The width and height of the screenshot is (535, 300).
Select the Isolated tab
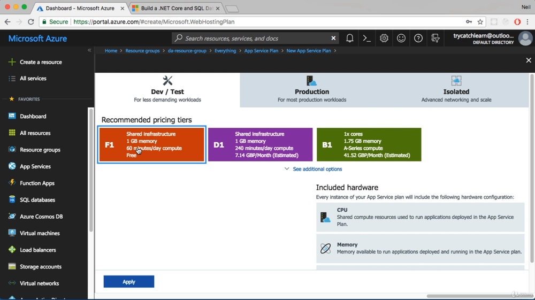456,90
